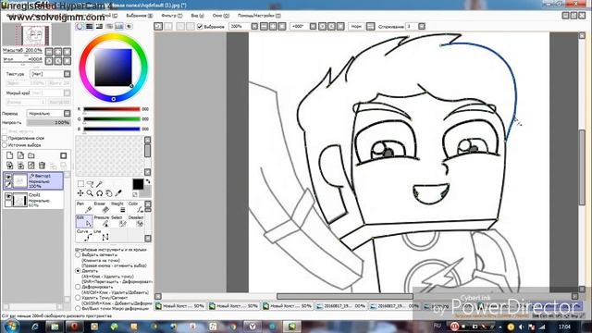The height and width of the screenshot is (333, 592).
Task: Select the Слой1 layer row
Action: (33, 200)
